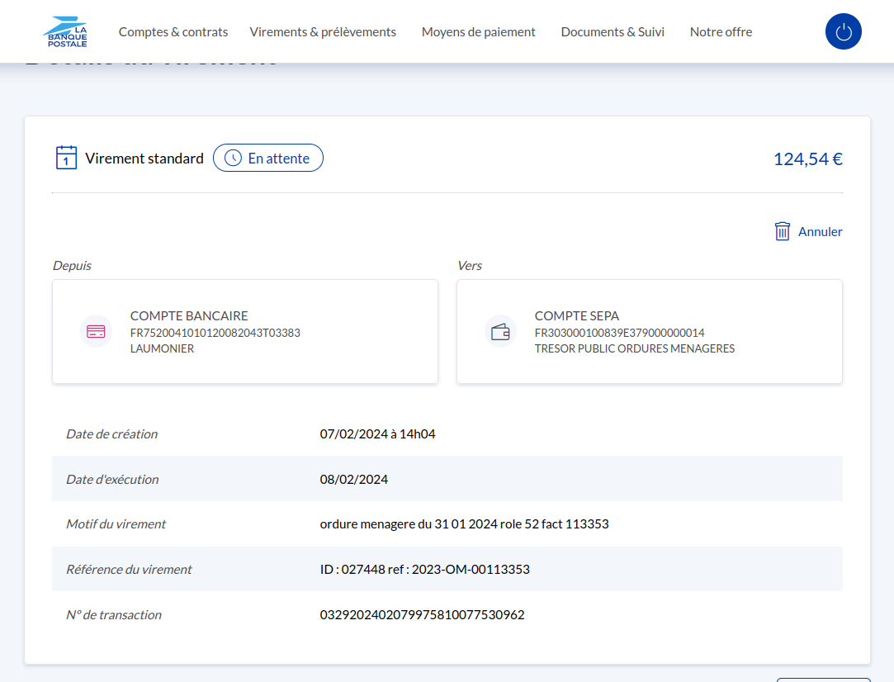Click the Référence du virement value
The width and height of the screenshot is (894, 682).
tap(424, 569)
